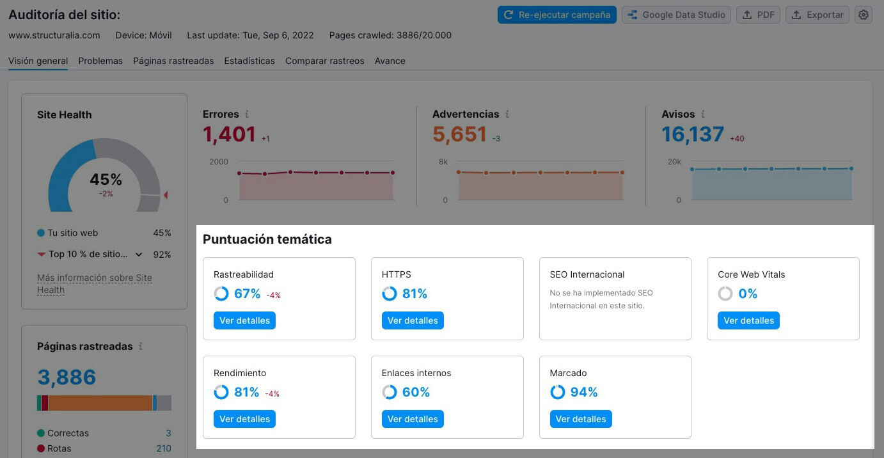Click the info icon beside Errores

pyautogui.click(x=247, y=114)
